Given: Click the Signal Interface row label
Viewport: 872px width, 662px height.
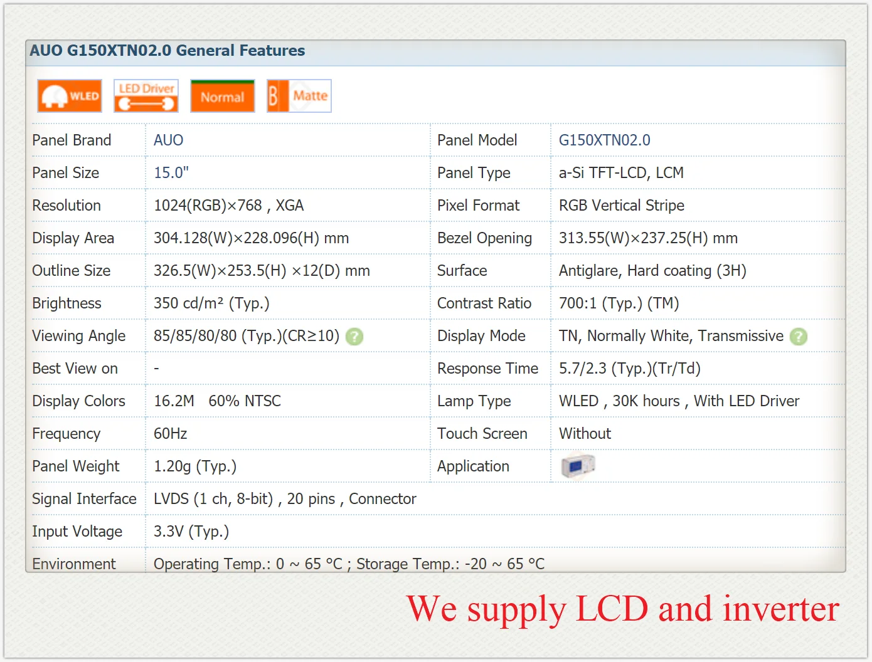Looking at the screenshot, I should (x=85, y=499).
